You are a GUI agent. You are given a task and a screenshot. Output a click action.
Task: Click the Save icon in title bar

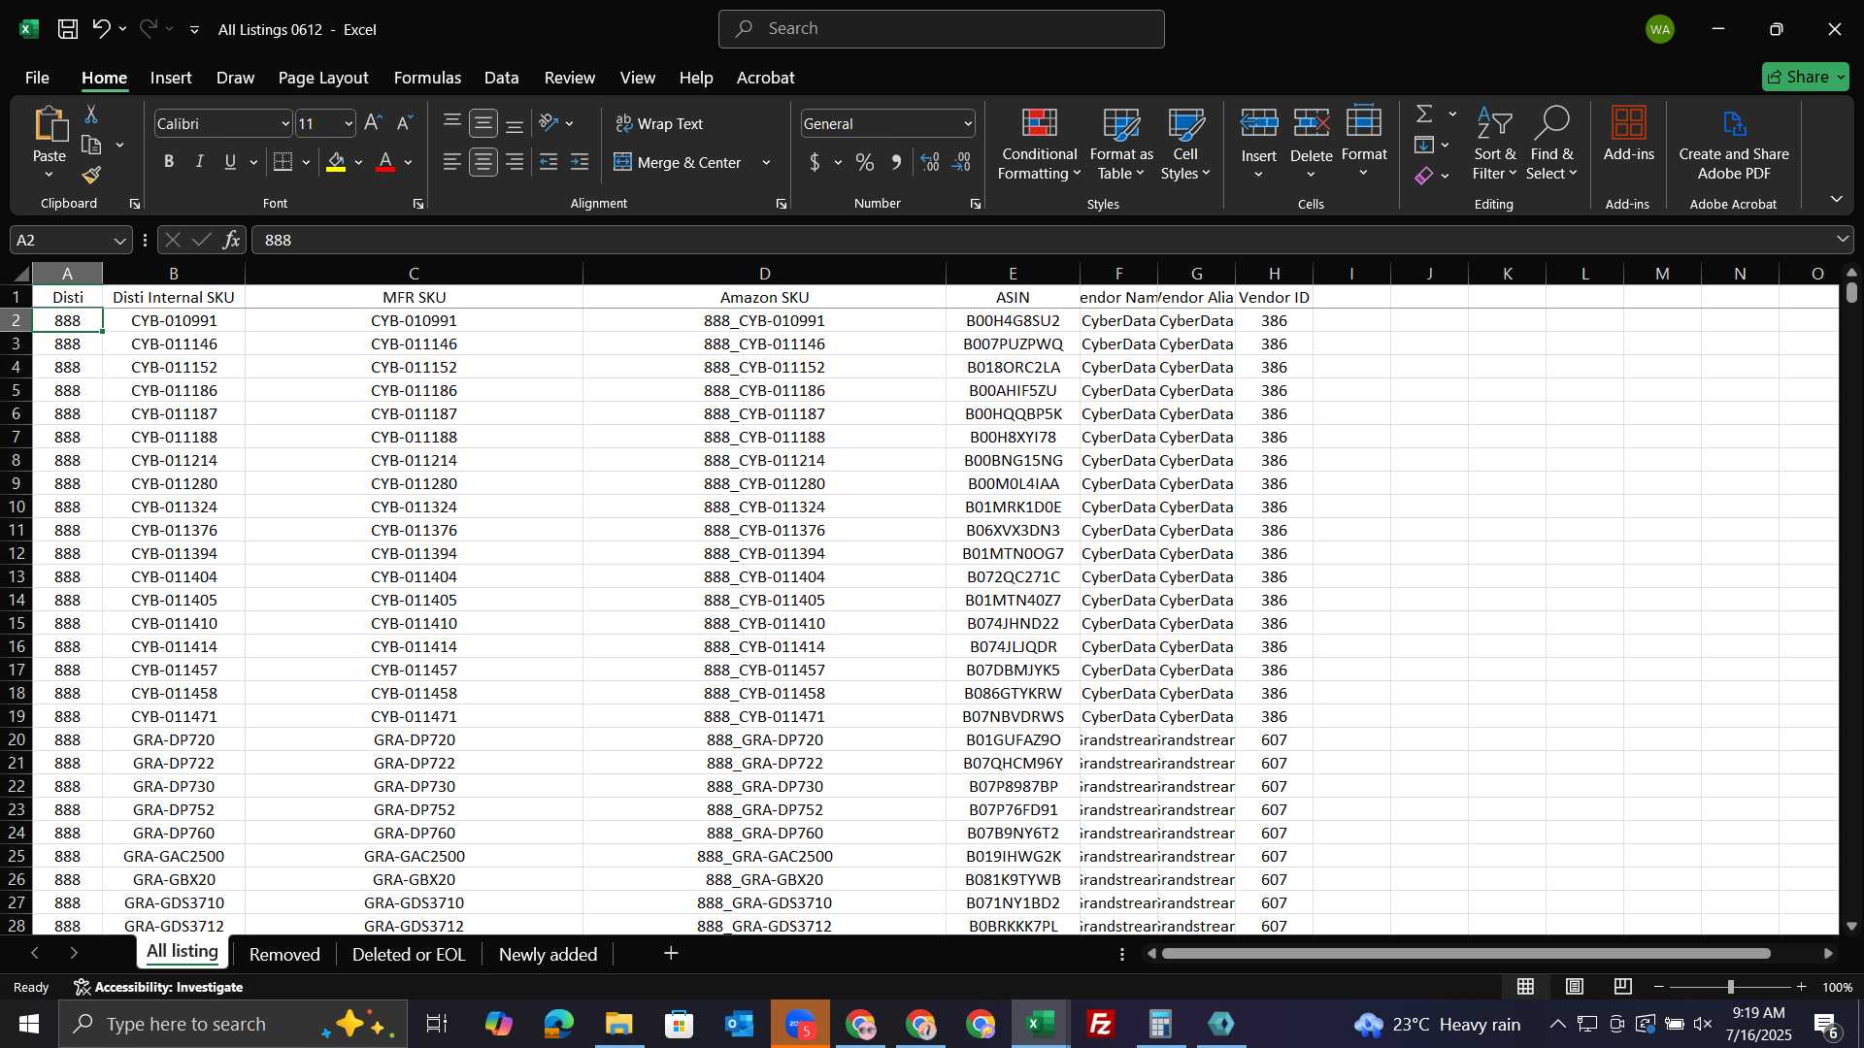(x=67, y=29)
